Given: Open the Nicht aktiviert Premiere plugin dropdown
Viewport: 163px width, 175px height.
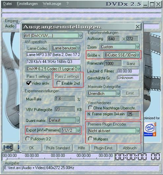Looking at the screenshot, I should [113, 131].
